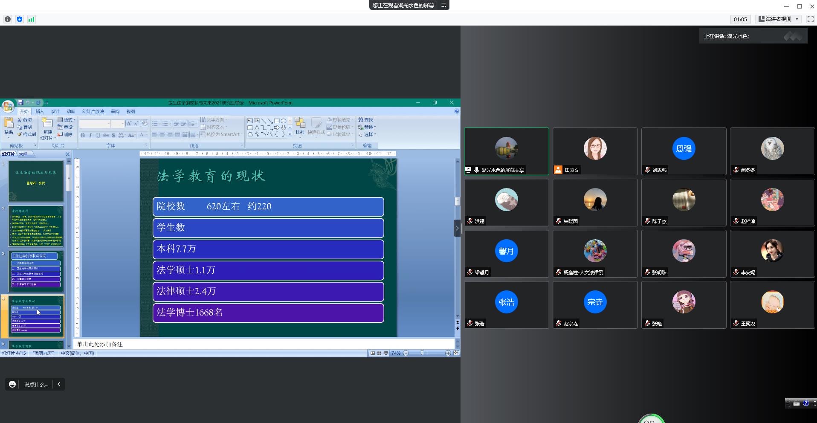Click the 说点什么 chat input field

point(36,384)
